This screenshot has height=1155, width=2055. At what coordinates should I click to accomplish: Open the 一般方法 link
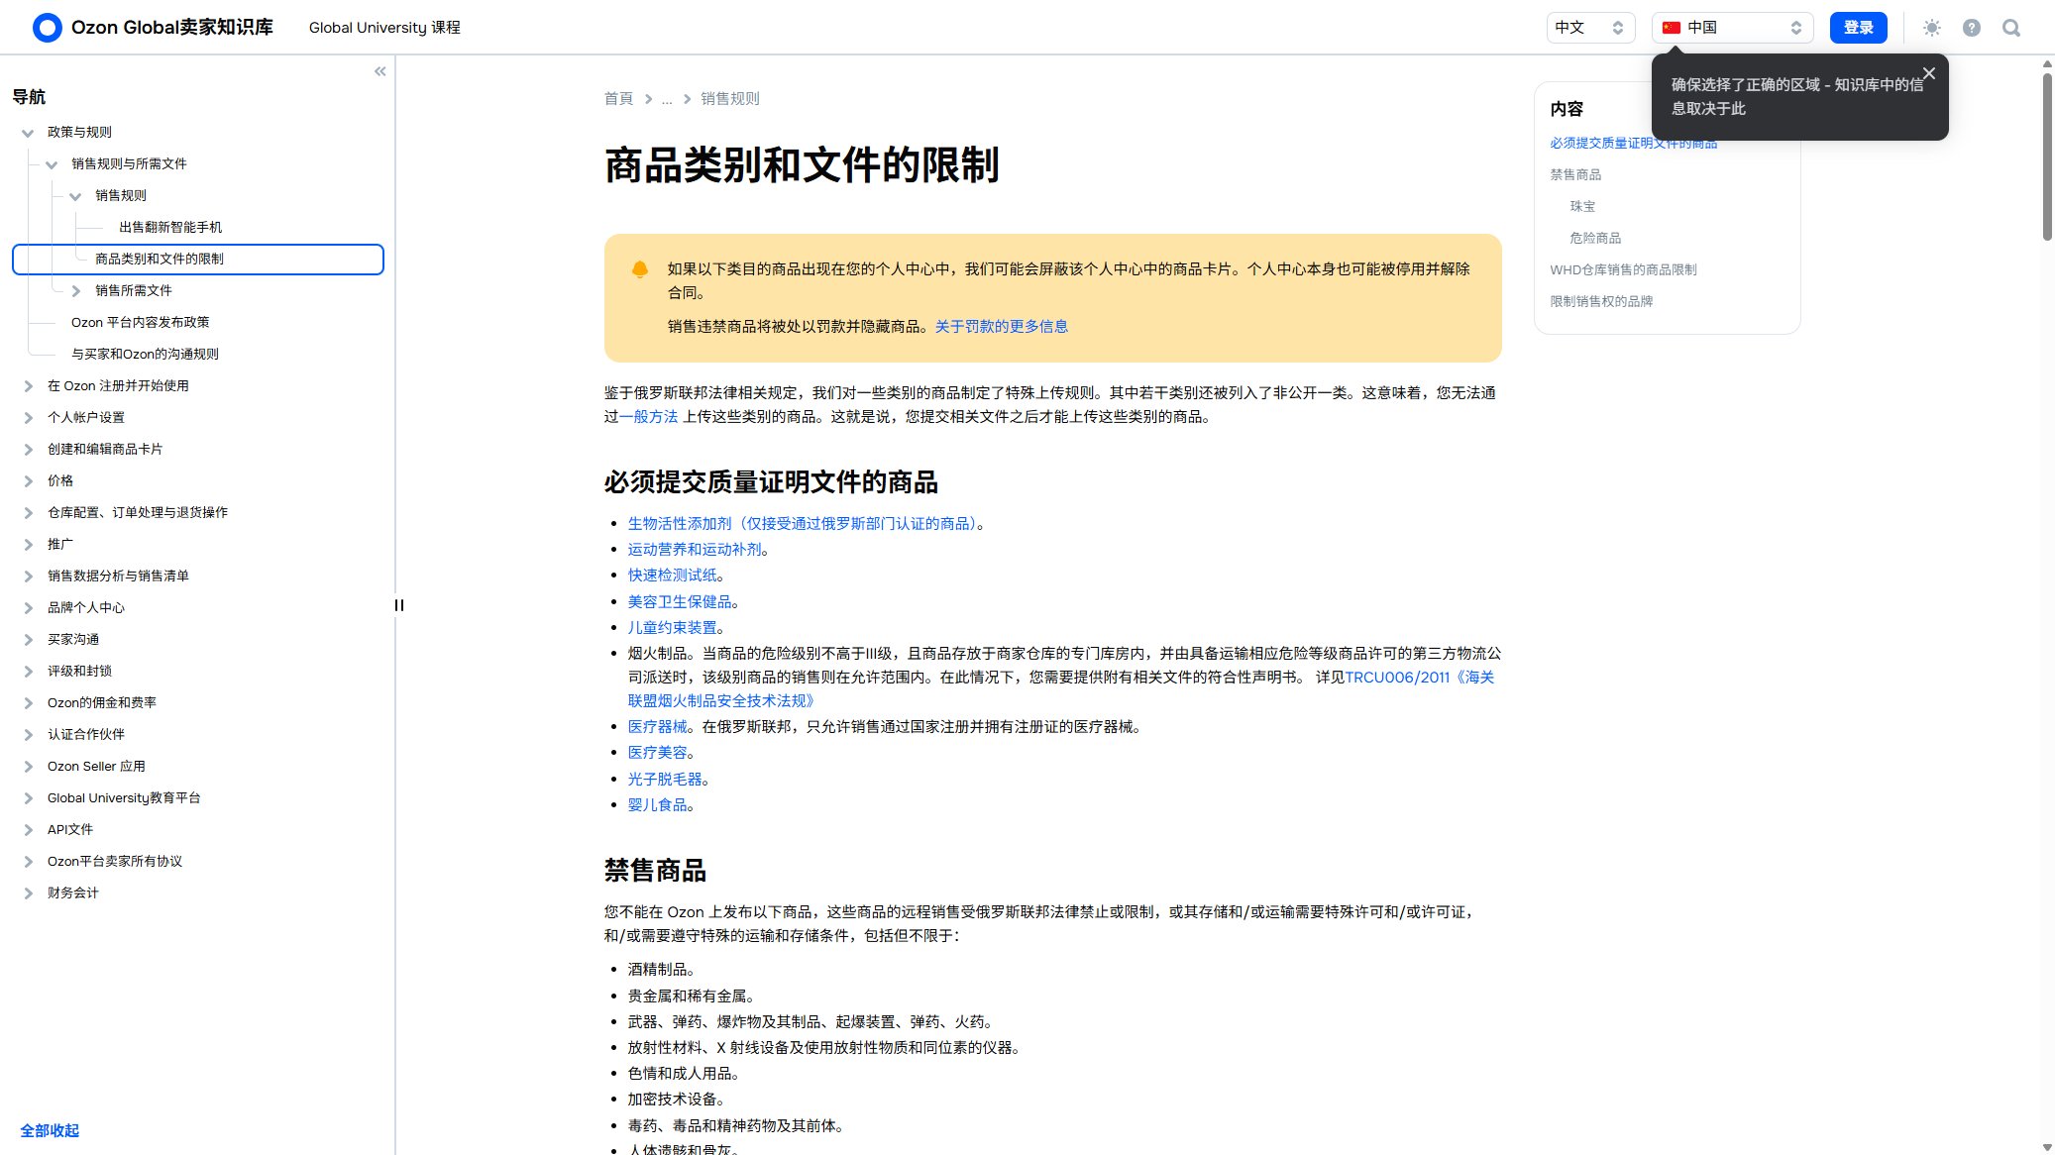[649, 416]
